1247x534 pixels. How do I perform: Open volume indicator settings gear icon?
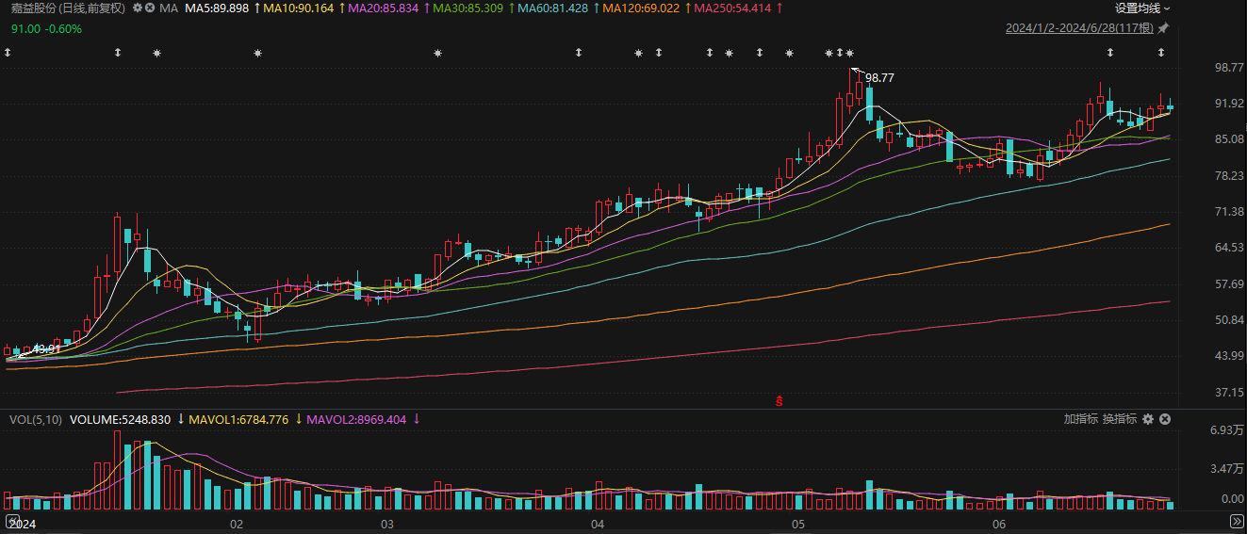coord(1147,419)
